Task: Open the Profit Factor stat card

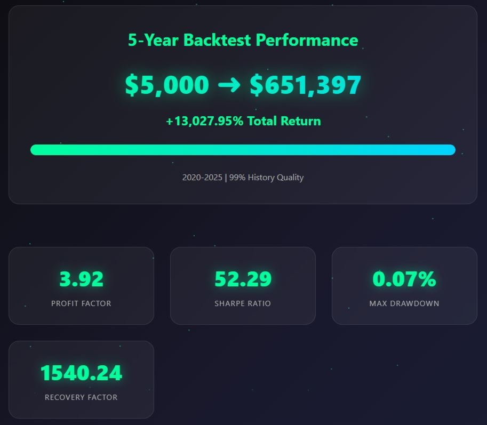Action: (82, 286)
